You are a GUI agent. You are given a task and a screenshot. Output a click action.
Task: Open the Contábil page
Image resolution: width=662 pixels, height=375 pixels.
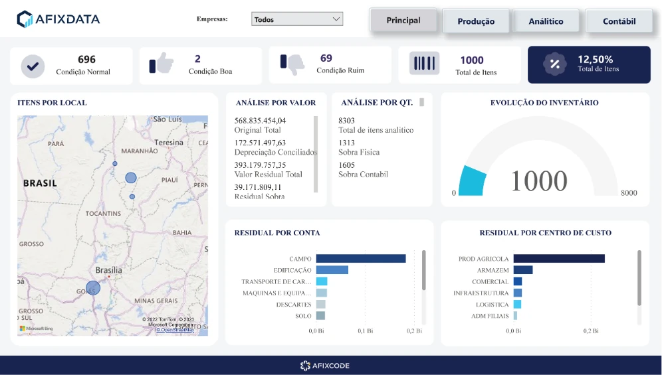(619, 21)
